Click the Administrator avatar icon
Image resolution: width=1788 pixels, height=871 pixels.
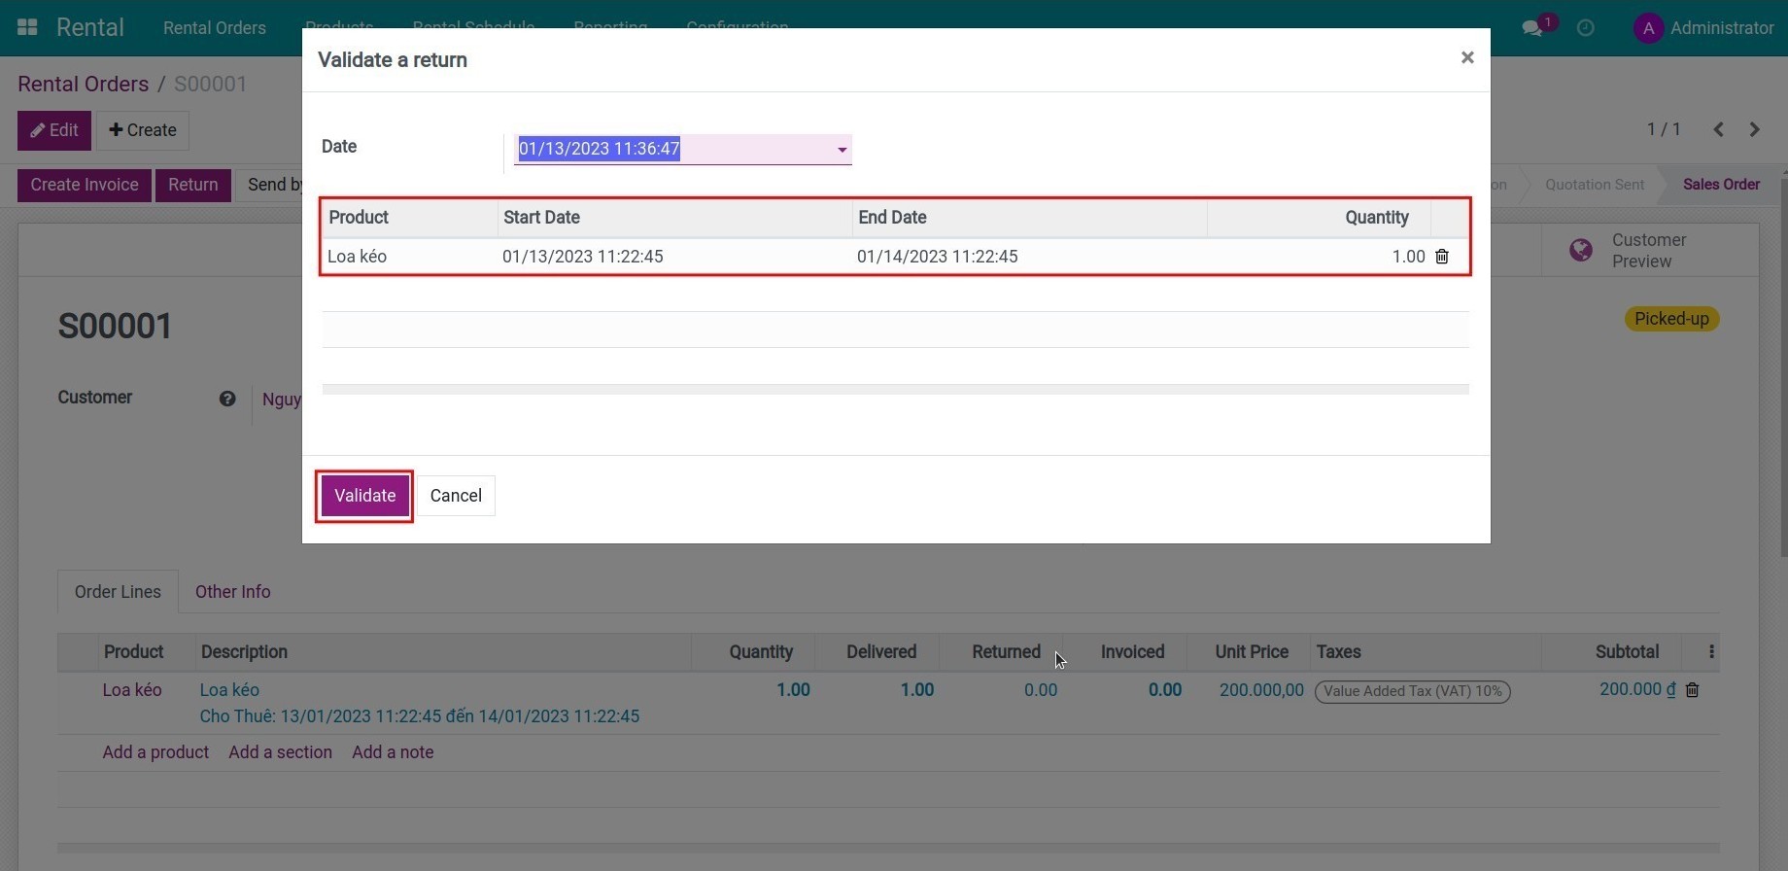pos(1648,28)
